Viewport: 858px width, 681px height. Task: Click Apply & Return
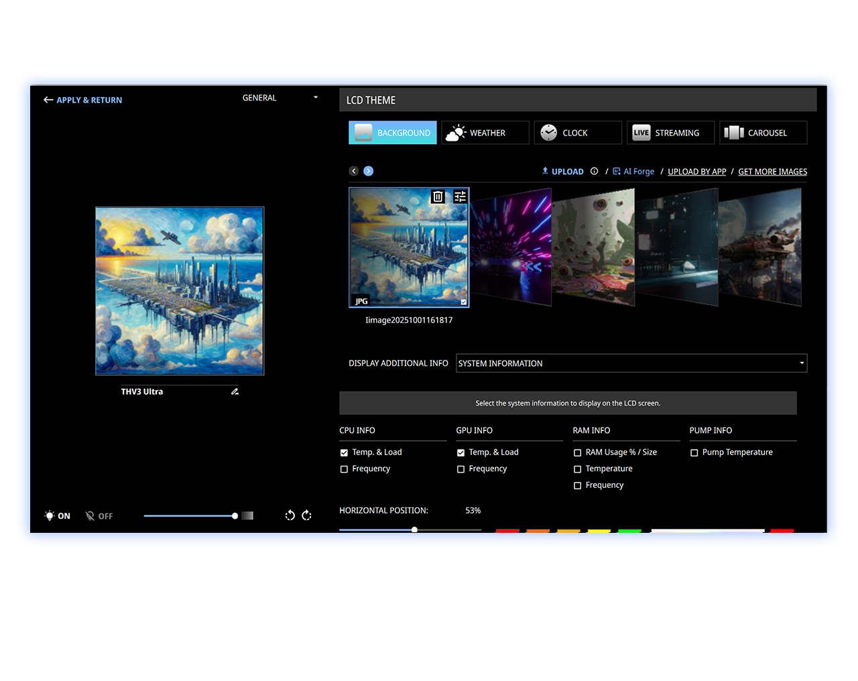coord(83,100)
